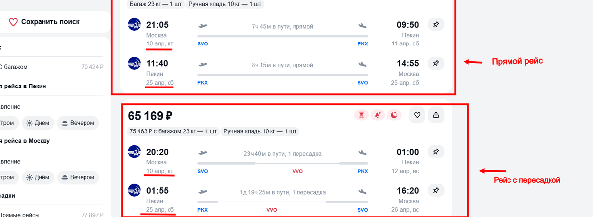Toggle Вечером departure filter for Moscow flight
Screen dimensions: 593x217
[78, 177]
